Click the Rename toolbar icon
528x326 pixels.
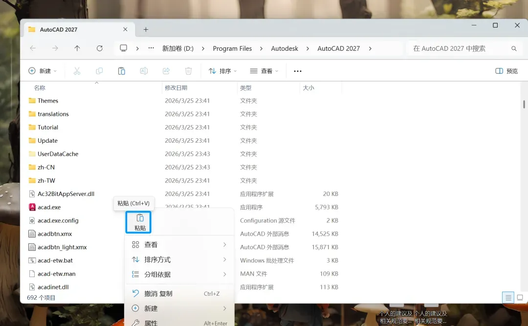click(x=144, y=71)
